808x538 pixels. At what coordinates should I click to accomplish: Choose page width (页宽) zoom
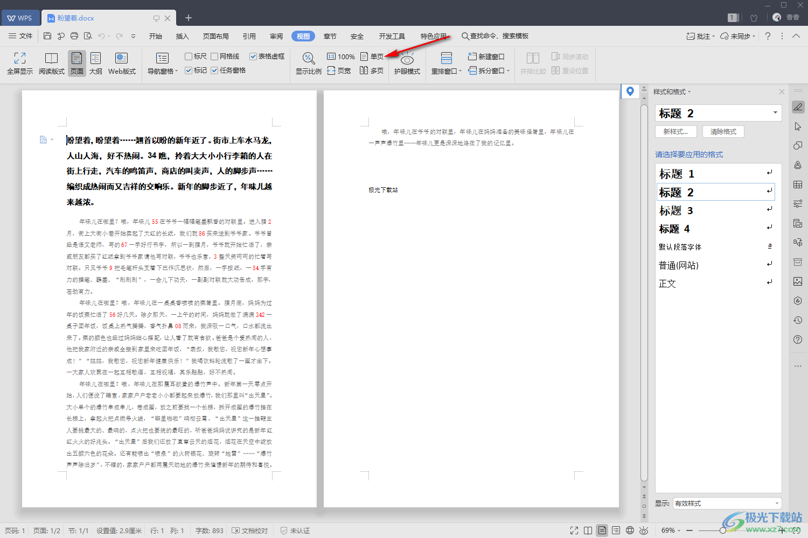pos(339,70)
